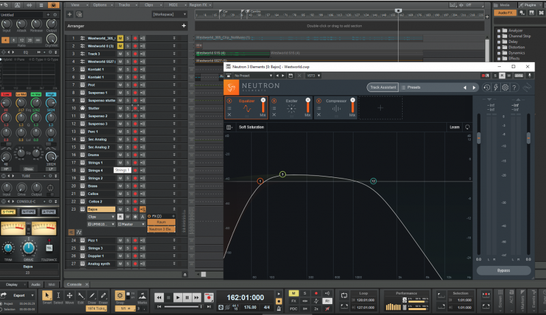Unmute the Westworld_305 track

pos(120,38)
